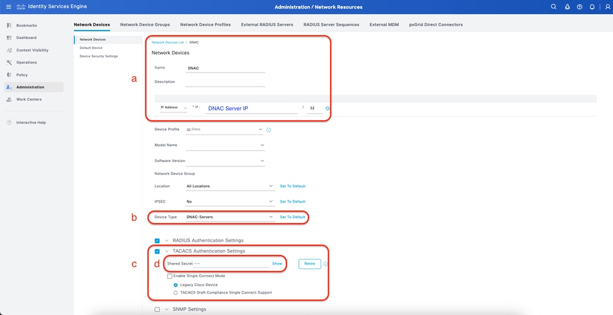Click the Dashboard sidebar icon

[9, 37]
